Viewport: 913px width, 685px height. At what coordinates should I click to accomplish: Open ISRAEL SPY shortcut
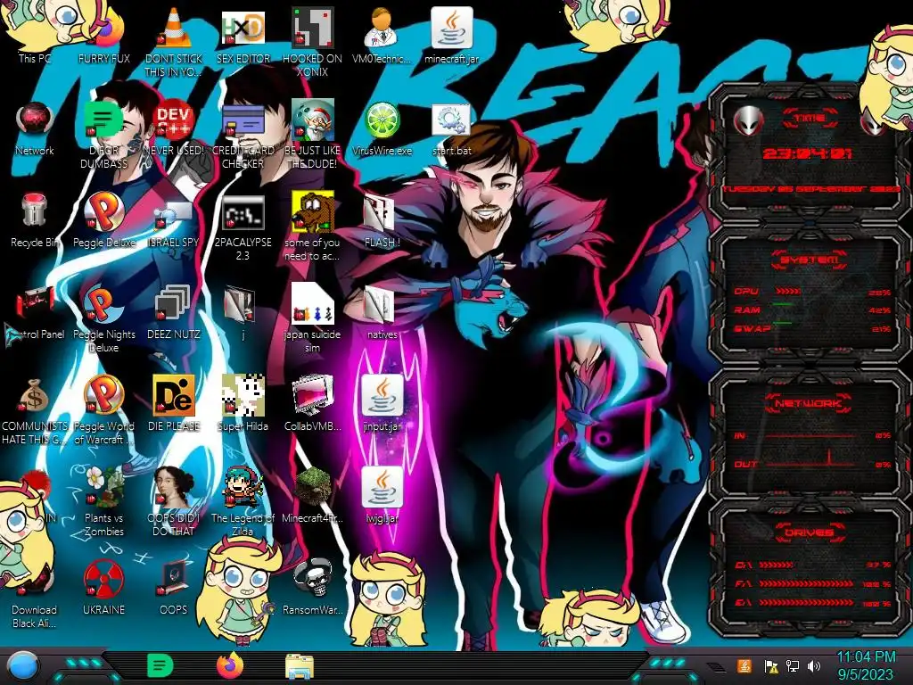click(x=174, y=220)
